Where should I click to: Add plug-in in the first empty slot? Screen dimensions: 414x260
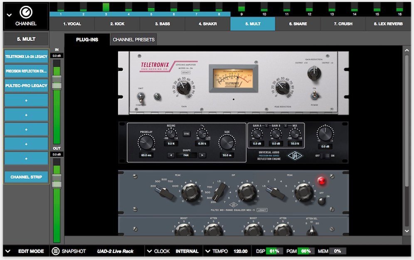click(x=26, y=100)
